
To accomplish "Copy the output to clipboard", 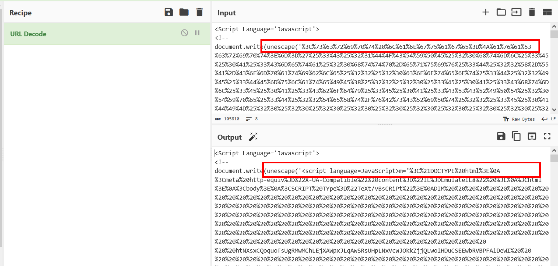I will (x=516, y=136).
